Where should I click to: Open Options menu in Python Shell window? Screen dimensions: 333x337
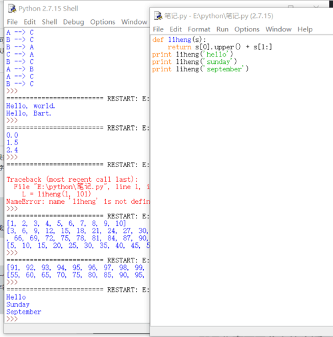click(x=103, y=22)
